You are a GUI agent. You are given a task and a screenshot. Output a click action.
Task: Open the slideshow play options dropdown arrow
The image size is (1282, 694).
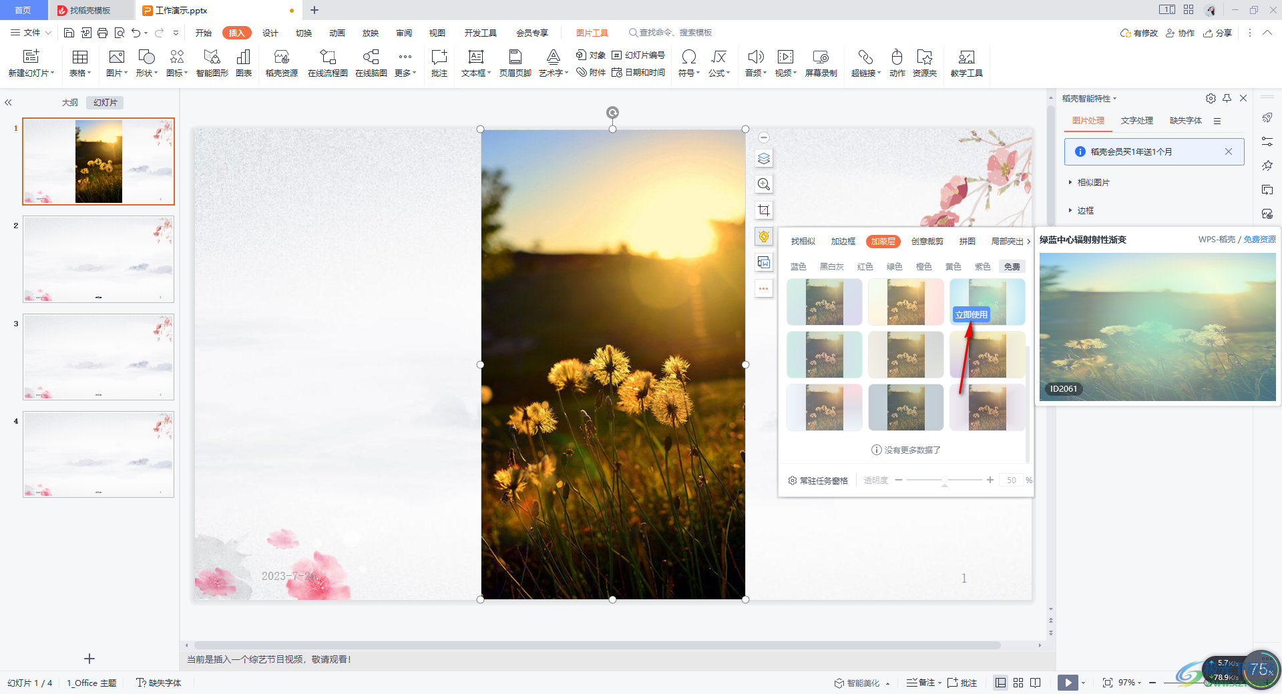[x=1083, y=683]
